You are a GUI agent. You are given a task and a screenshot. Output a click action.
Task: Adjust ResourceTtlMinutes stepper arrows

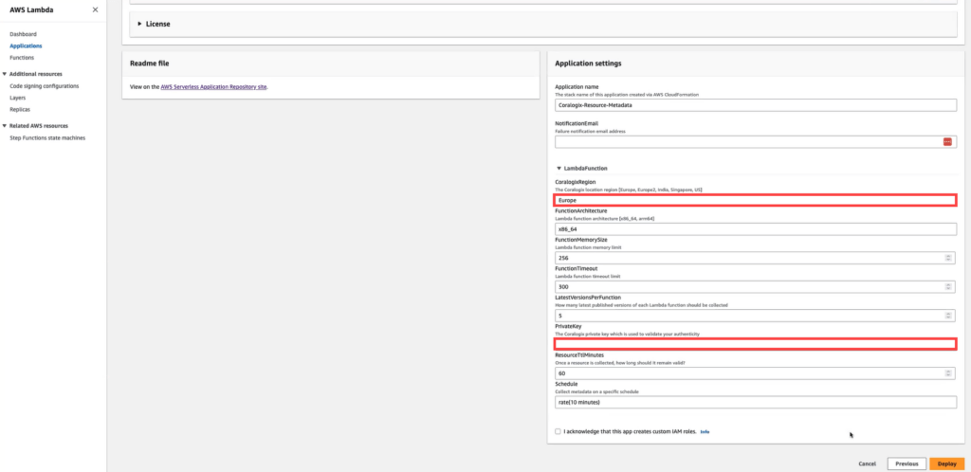(948, 373)
